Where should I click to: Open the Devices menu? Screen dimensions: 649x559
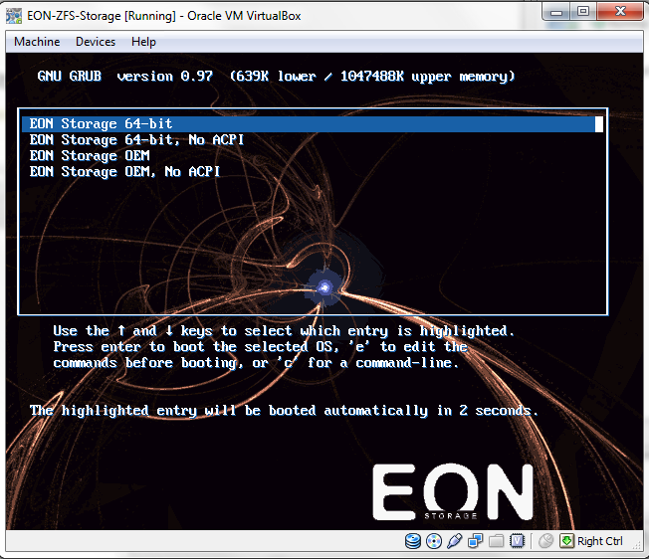[x=96, y=42]
